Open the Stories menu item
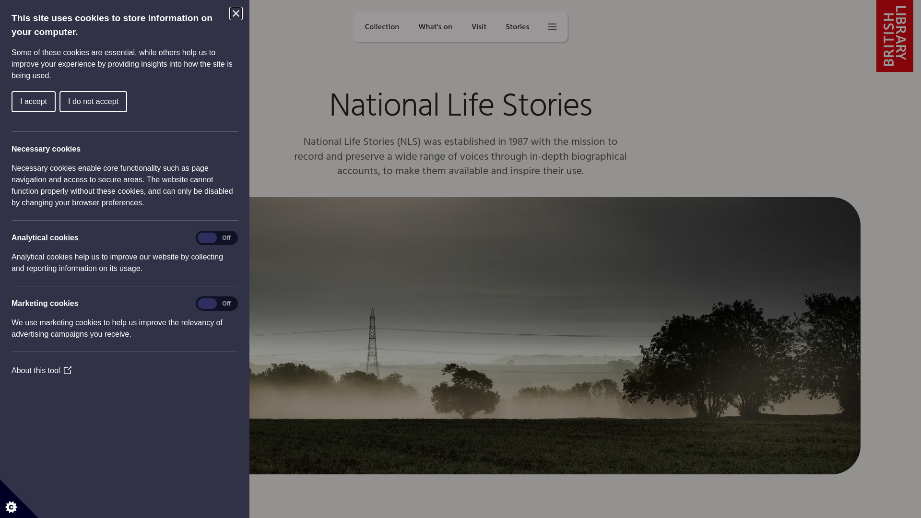The width and height of the screenshot is (921, 518). click(x=517, y=27)
